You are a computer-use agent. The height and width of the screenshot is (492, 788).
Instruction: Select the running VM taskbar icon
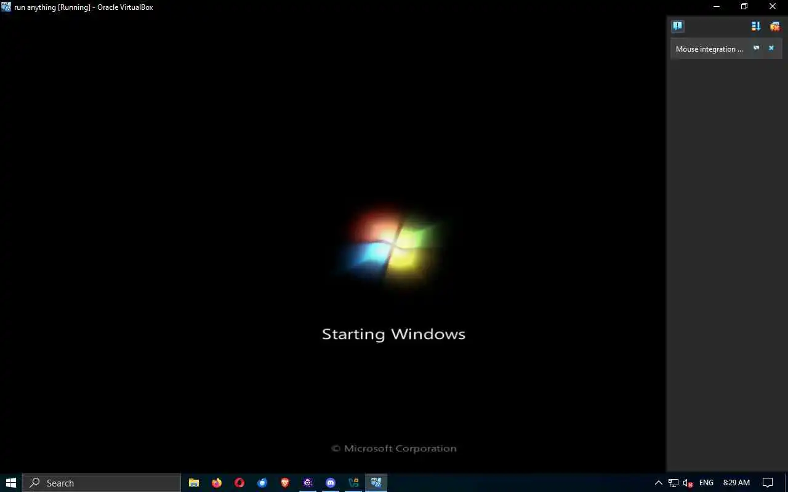coord(376,483)
